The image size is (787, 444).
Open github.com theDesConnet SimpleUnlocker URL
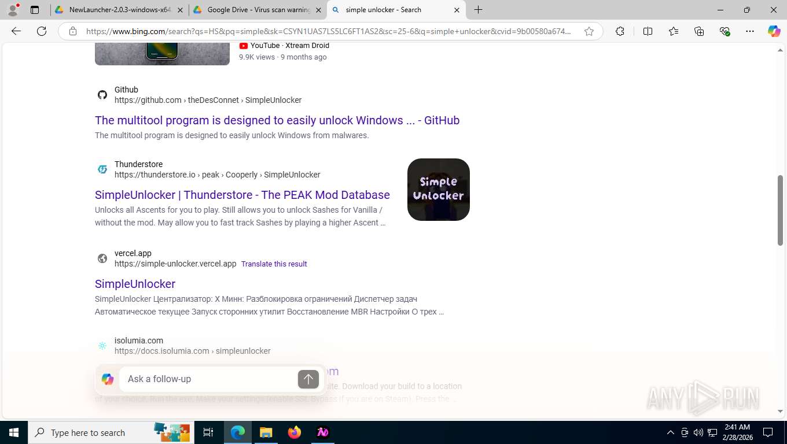click(x=208, y=100)
